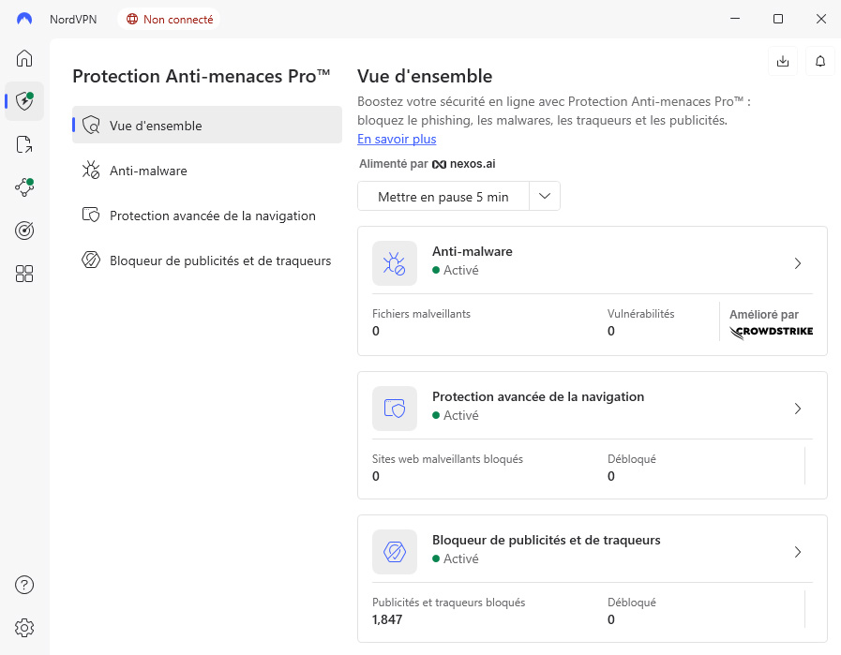The image size is (841, 655).
Task: Open Anti-malware details with its chevron
Action: 798,263
